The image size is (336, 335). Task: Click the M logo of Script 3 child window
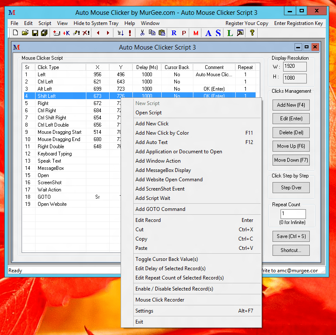[x=17, y=47]
